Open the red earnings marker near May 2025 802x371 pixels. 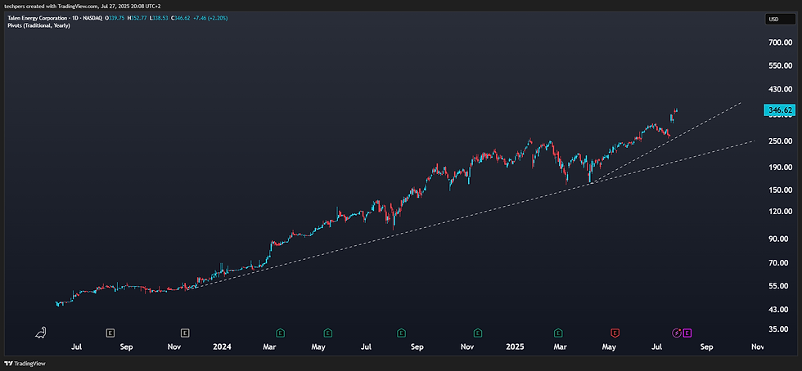(x=615, y=333)
